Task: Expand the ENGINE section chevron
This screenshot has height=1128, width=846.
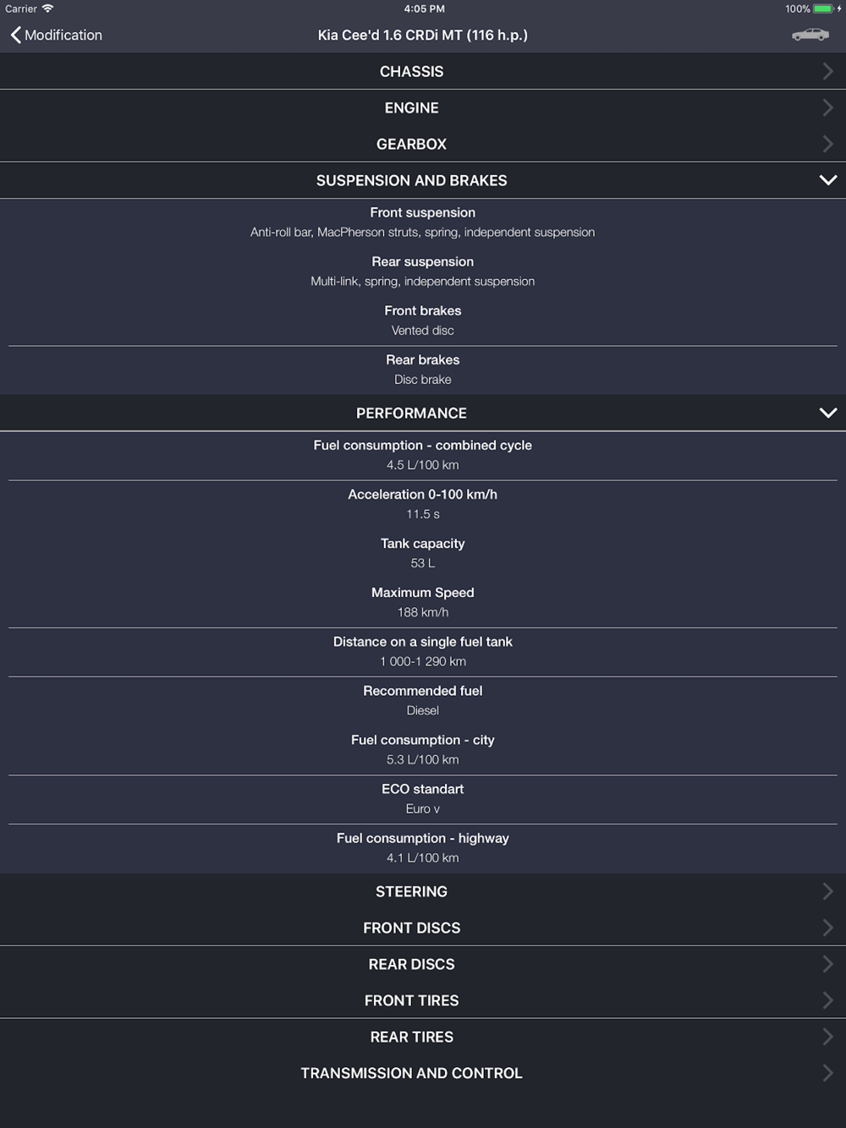Action: point(827,108)
